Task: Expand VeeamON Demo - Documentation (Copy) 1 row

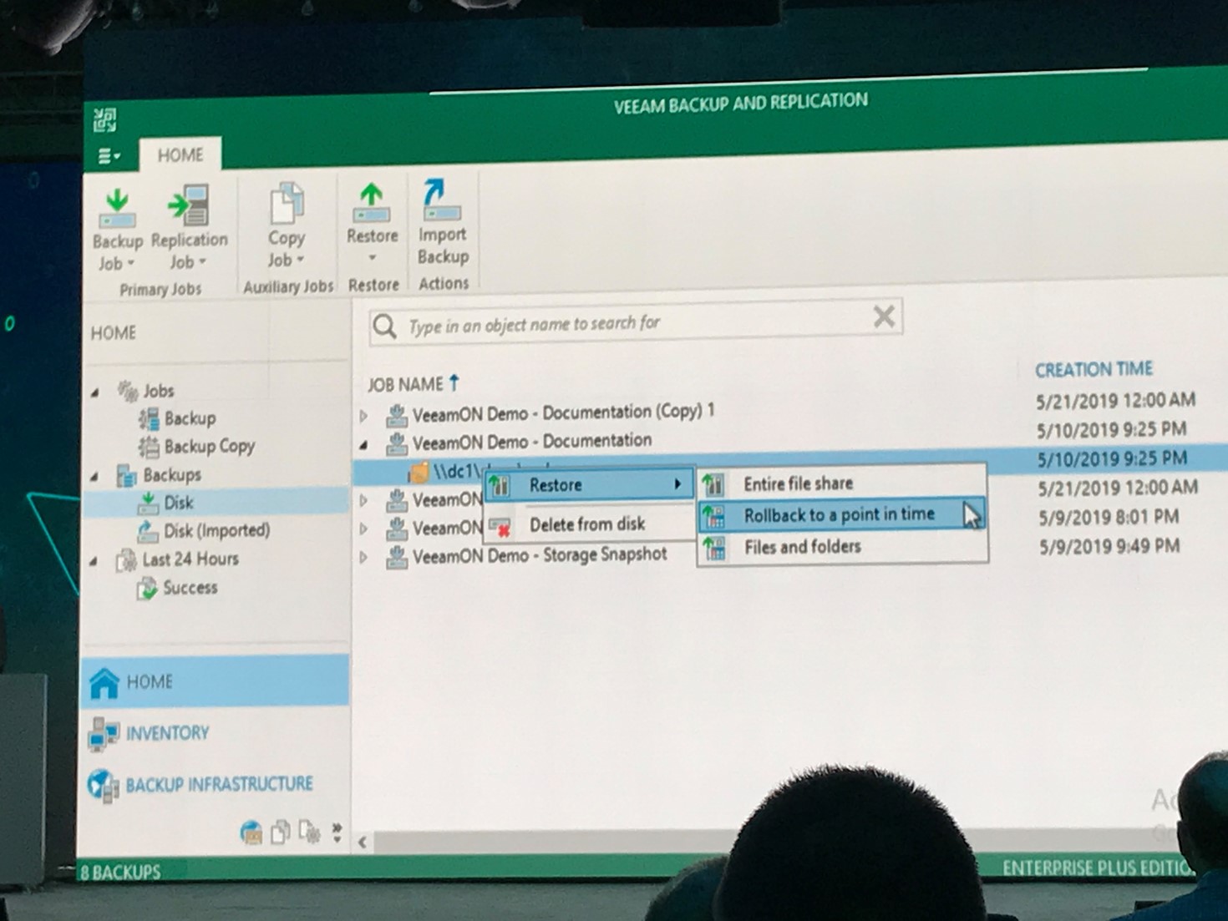Action: point(363,415)
